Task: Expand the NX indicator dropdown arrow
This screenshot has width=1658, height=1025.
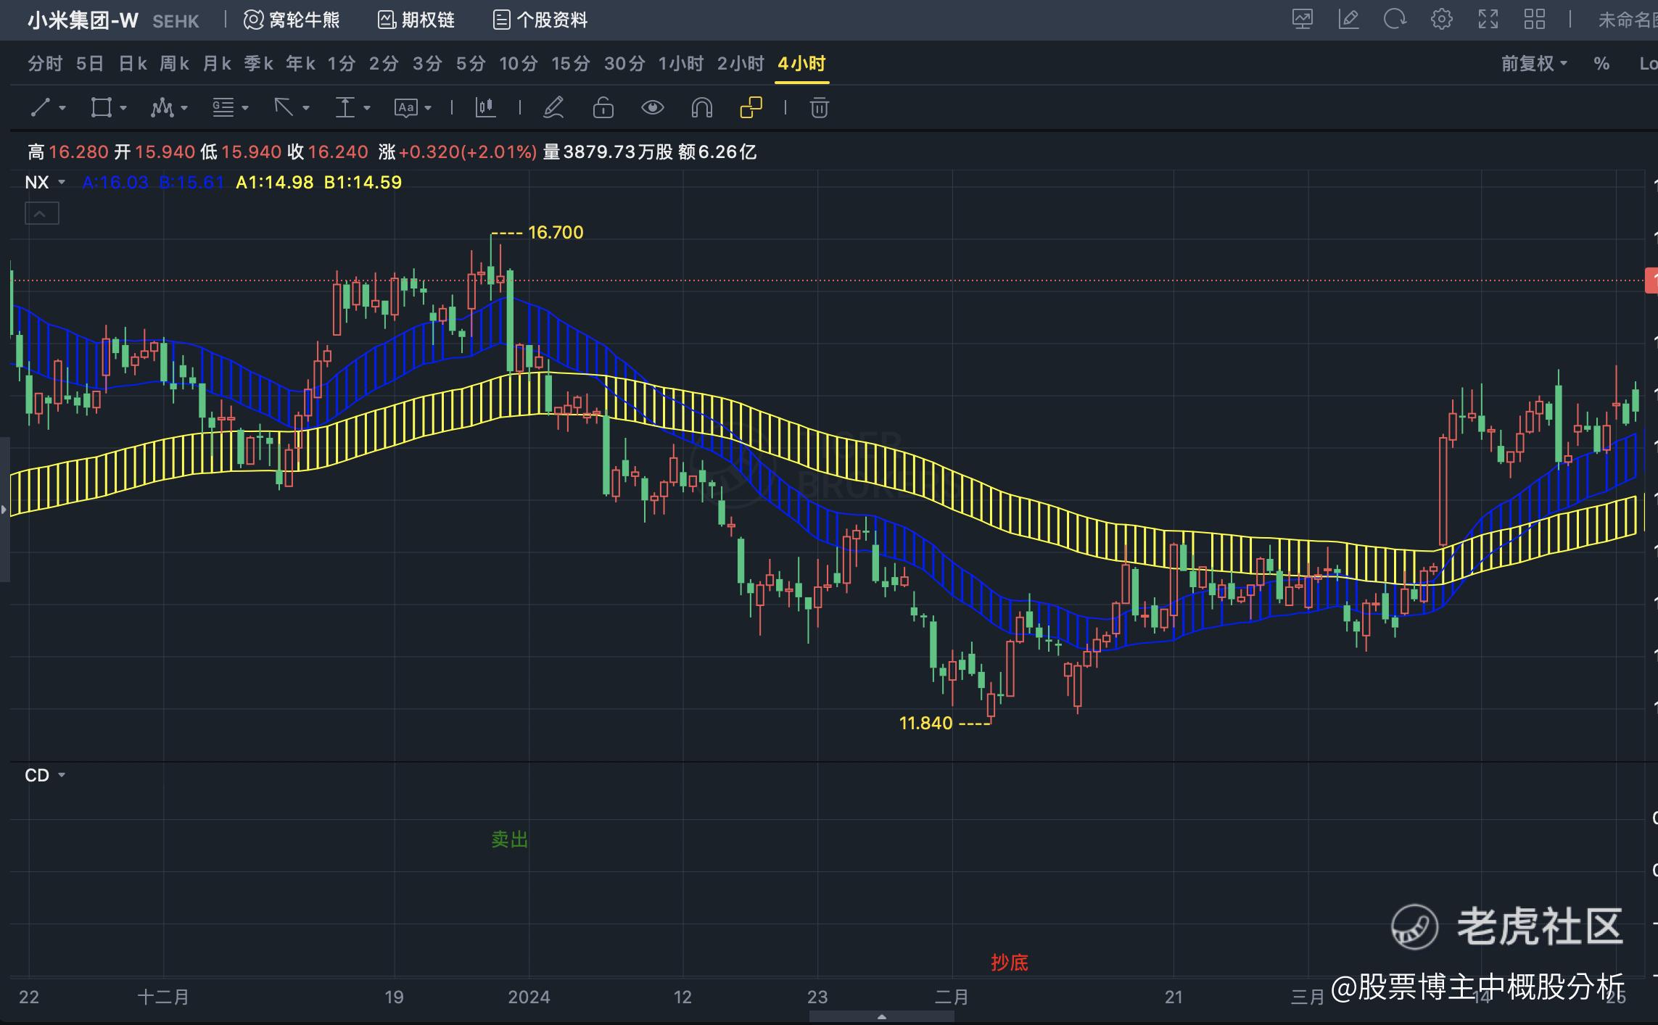Action: 62,182
